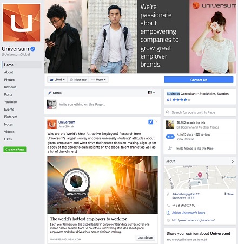This screenshot has height=244, width=238.
Task: Click The world's hottest employers headline
Action: [x=88, y=219]
